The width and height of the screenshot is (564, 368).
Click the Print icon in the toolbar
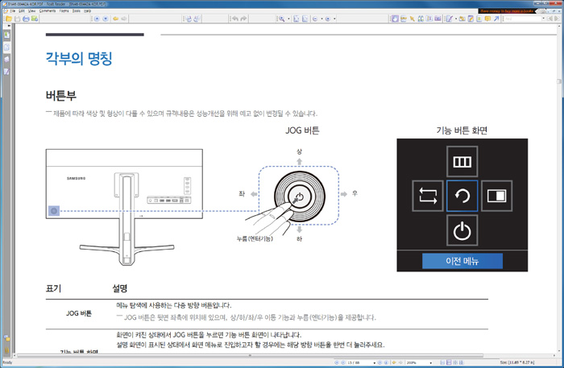27,19
